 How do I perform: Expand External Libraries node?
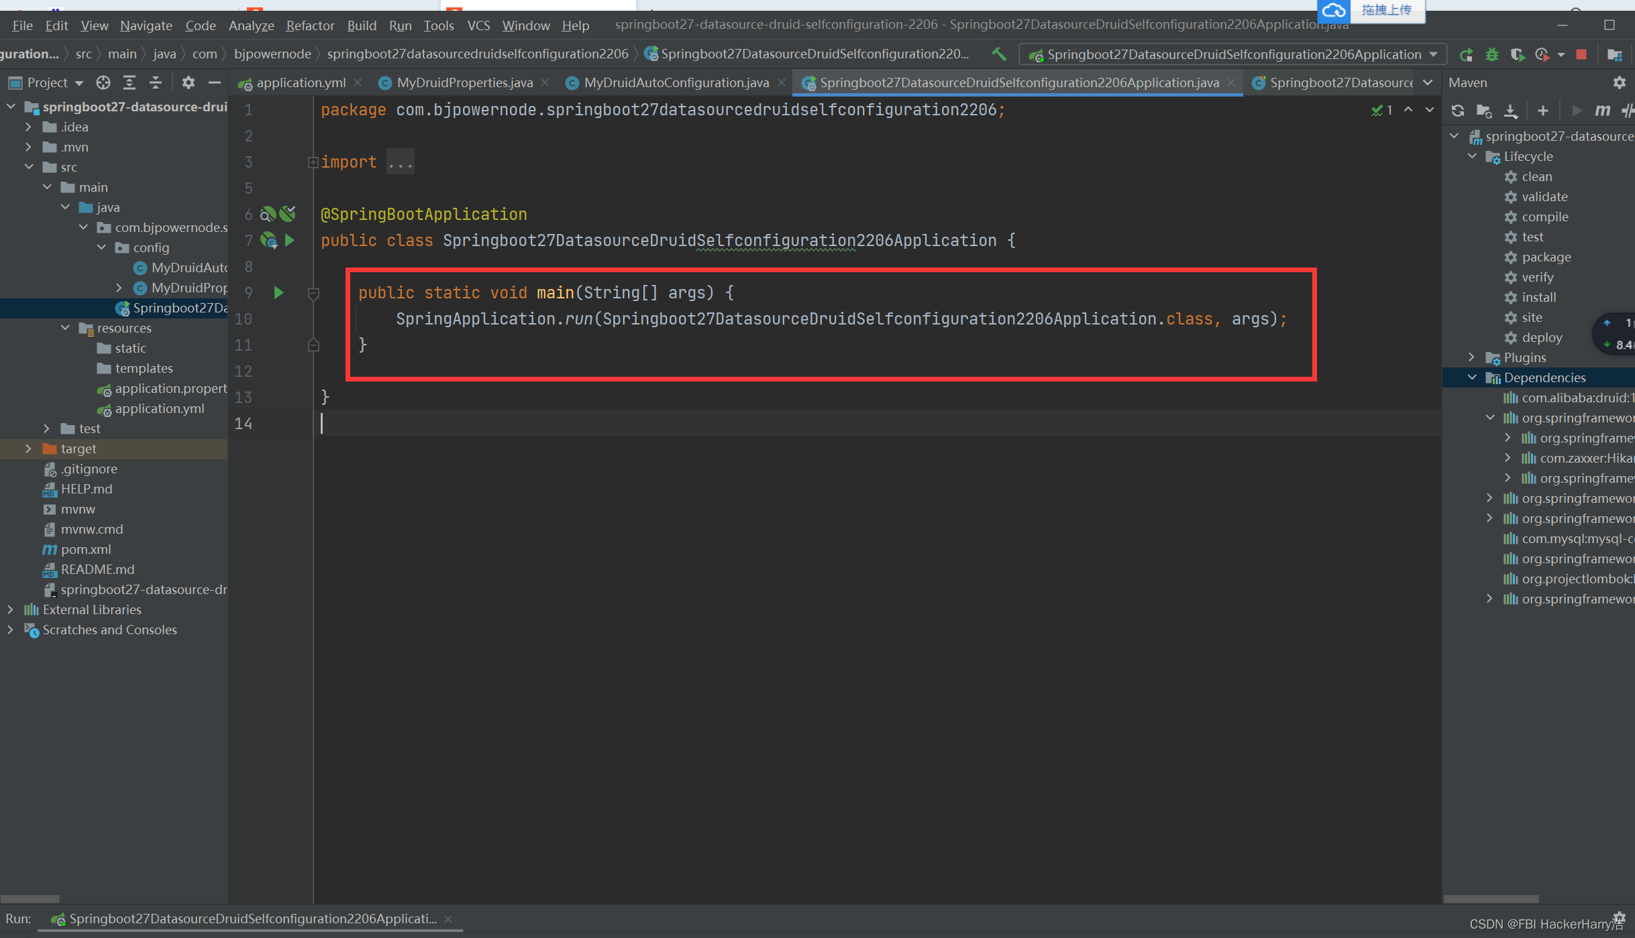[x=10, y=609]
